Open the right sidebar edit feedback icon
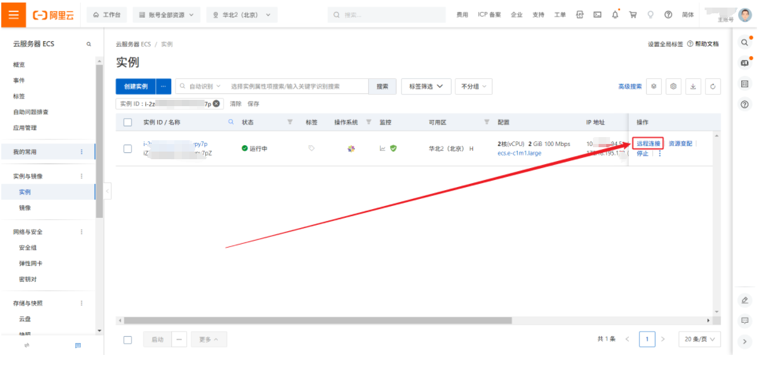Viewport: 759px width, 367px height. 745,300
